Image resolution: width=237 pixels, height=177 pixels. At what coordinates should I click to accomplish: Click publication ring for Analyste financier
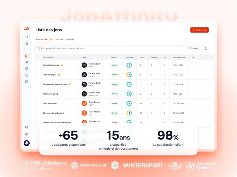[x=129, y=65]
